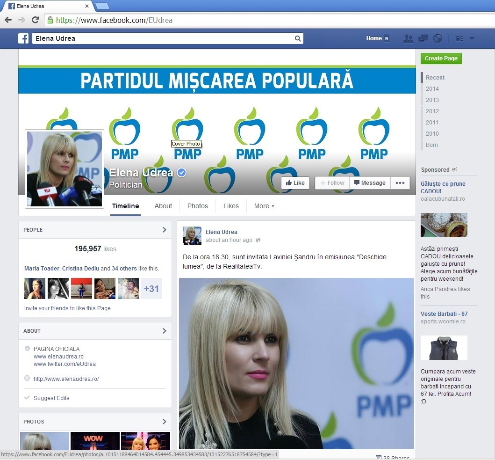This screenshot has height=460, width=495.
Task: Switch to the Timeline tab
Action: pos(125,206)
